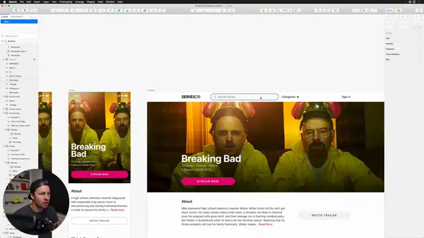This screenshot has height=238, width=424.
Task: Click mobile WATCH TRAILER button
Action: 99,221
